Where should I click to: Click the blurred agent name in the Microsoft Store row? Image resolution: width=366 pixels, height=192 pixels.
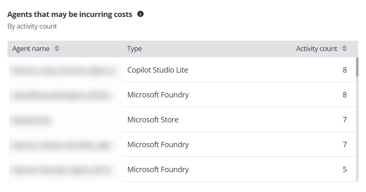[x=32, y=120]
